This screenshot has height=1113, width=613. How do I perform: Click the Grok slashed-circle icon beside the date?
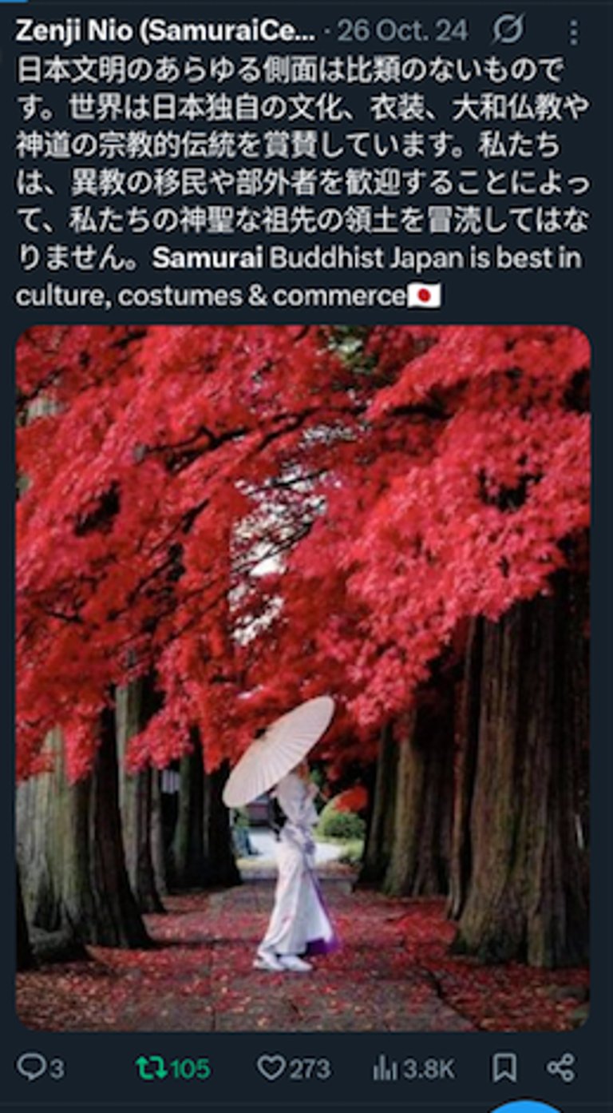coord(507,30)
